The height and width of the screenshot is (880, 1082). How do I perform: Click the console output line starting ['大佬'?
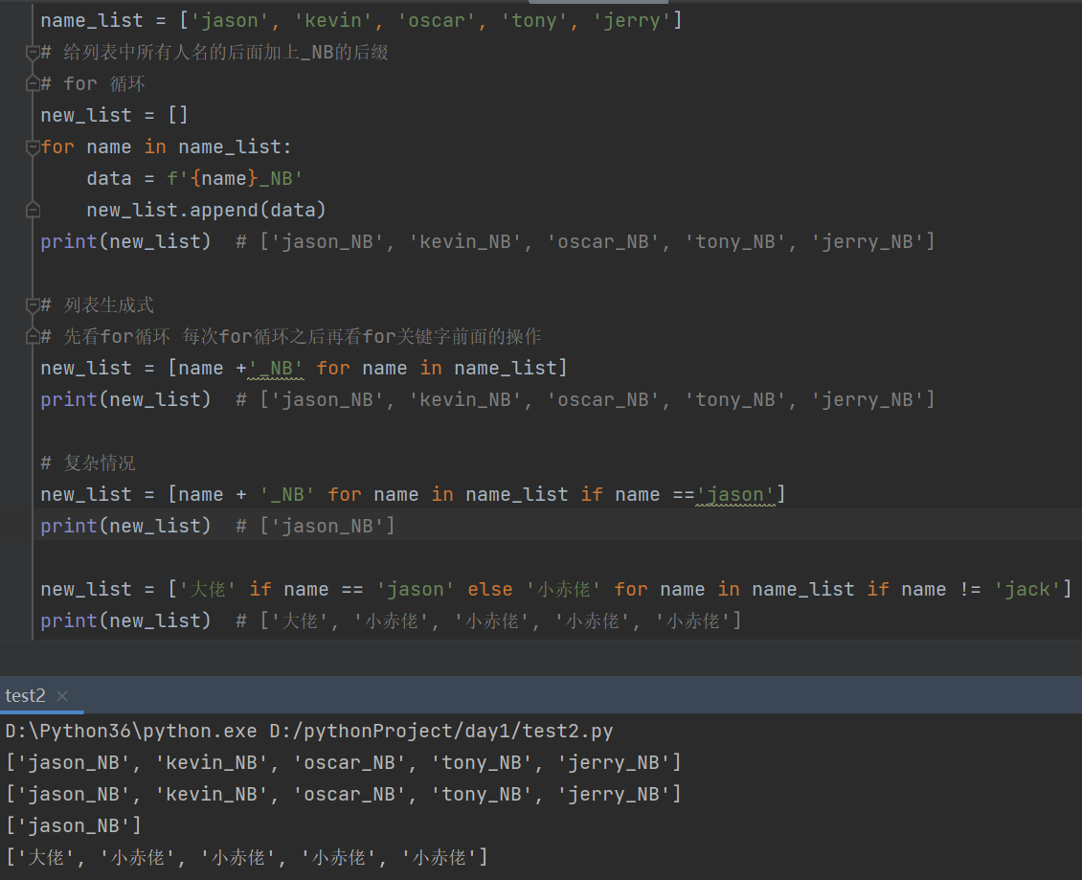coord(247,857)
